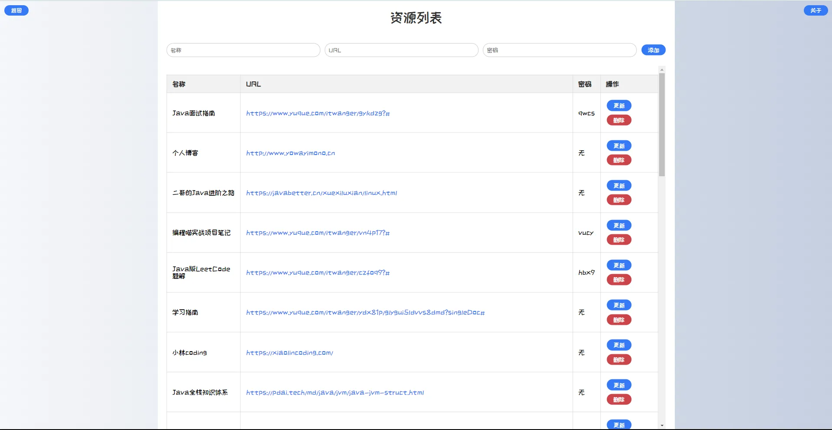
Task: Delete the Java版LeetCode题解 row
Action: (x=619, y=280)
